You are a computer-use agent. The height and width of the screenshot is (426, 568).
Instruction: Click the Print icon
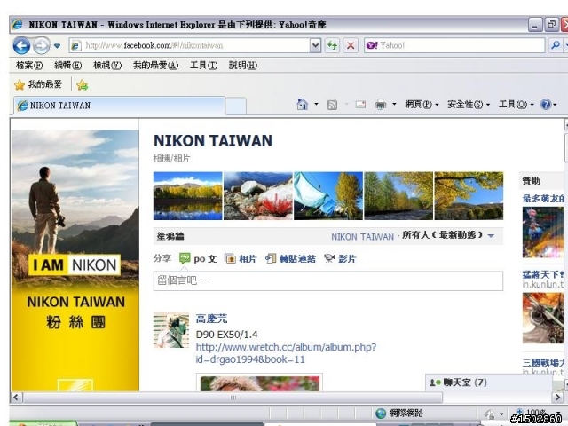(x=381, y=105)
